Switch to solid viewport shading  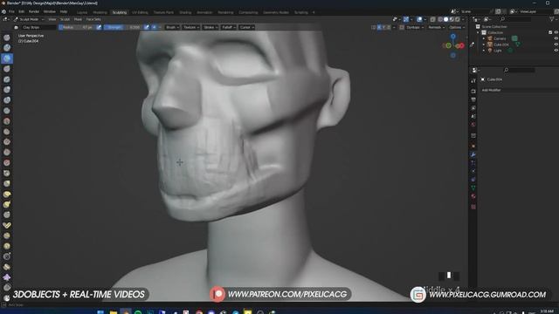[x=445, y=19]
